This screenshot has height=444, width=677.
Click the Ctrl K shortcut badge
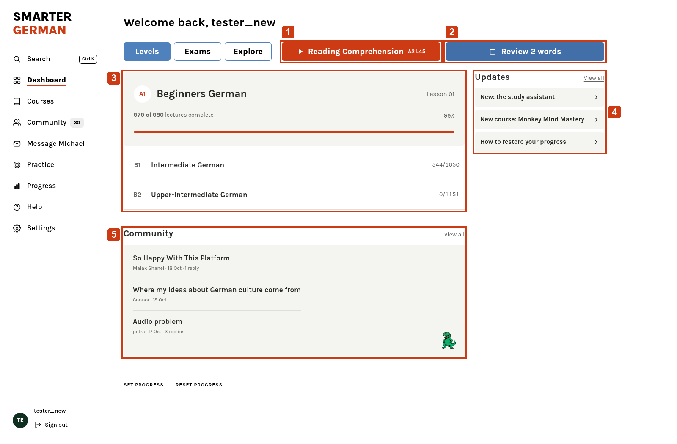pos(88,59)
